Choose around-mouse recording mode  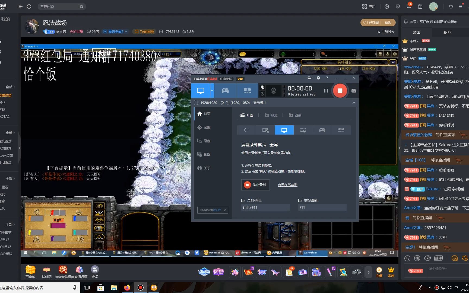(x=303, y=130)
